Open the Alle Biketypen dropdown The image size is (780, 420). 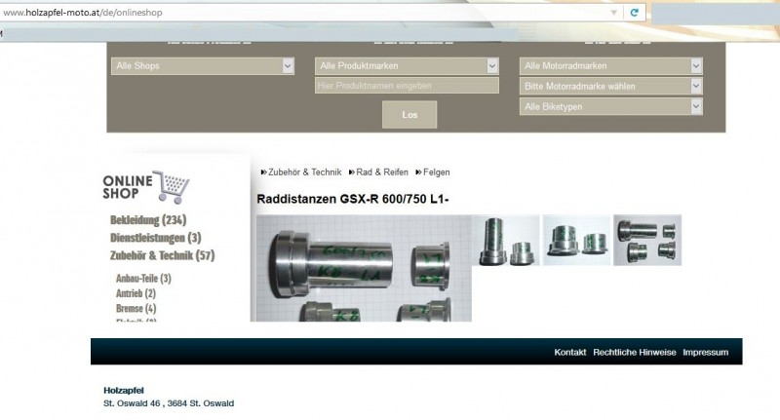click(x=611, y=106)
